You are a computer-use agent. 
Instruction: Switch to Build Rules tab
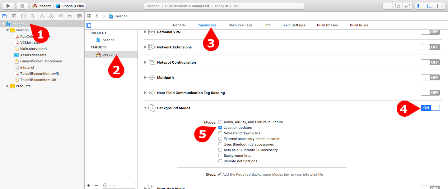tap(359, 25)
